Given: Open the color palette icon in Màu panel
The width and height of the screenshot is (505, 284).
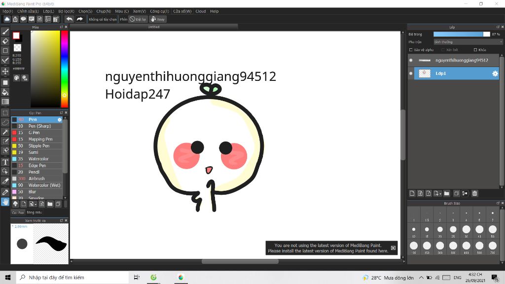Looking at the screenshot, I should point(16,78).
